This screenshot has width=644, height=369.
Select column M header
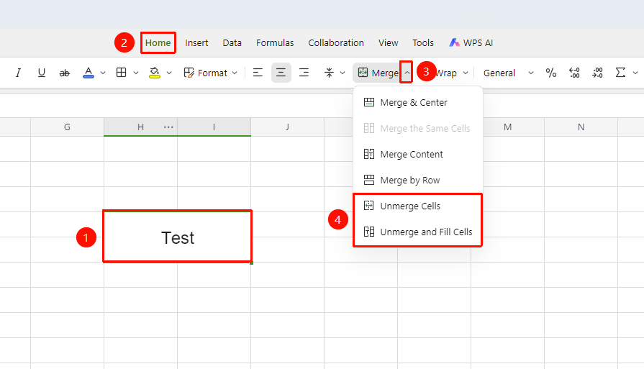507,127
